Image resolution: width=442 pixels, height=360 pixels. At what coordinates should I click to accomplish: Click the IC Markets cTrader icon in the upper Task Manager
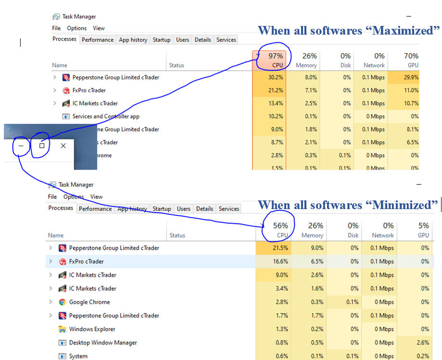[x=66, y=103]
